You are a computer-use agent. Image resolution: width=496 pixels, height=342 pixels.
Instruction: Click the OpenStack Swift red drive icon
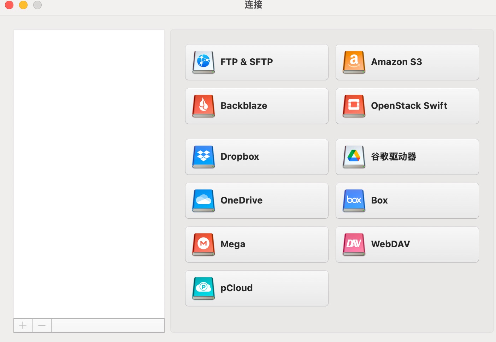(x=354, y=106)
